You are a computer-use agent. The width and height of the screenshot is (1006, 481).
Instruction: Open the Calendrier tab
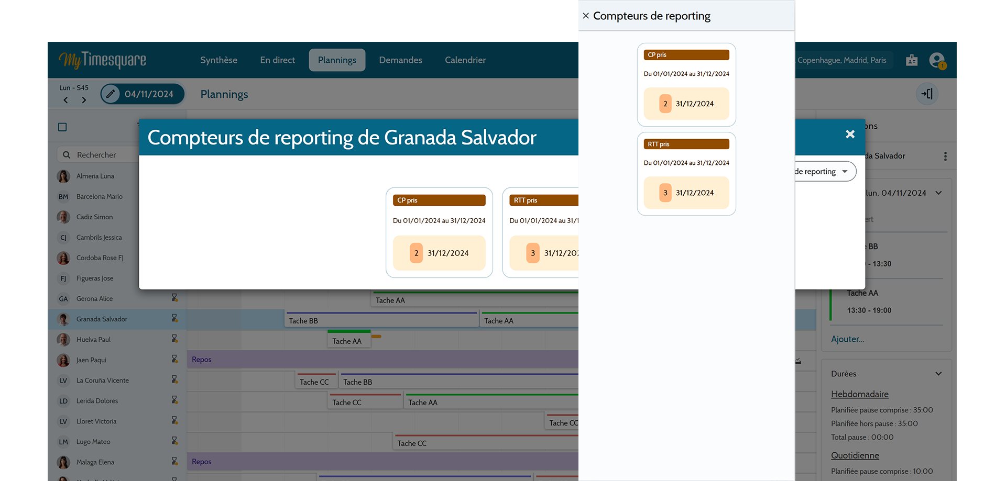click(x=465, y=60)
